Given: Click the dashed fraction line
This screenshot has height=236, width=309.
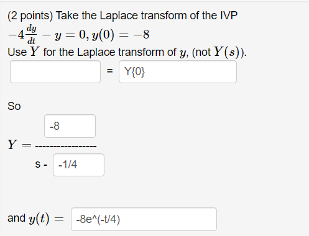Looking at the screenshot, I should pos(66,147).
